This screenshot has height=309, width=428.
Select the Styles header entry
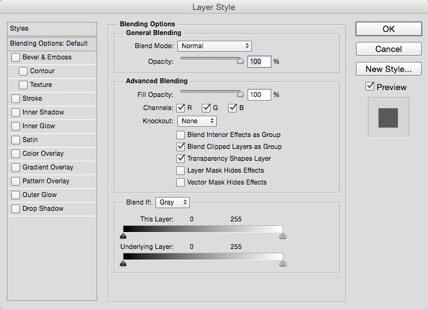coord(52,29)
